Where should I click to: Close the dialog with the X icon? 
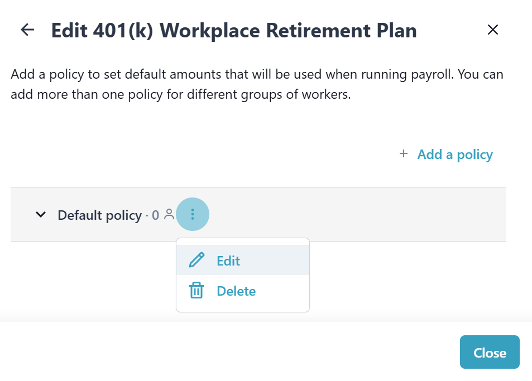click(x=492, y=30)
